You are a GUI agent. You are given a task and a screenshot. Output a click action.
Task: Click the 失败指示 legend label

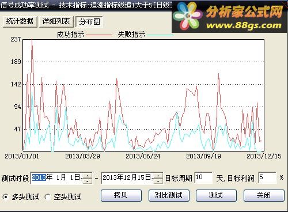click(132, 35)
